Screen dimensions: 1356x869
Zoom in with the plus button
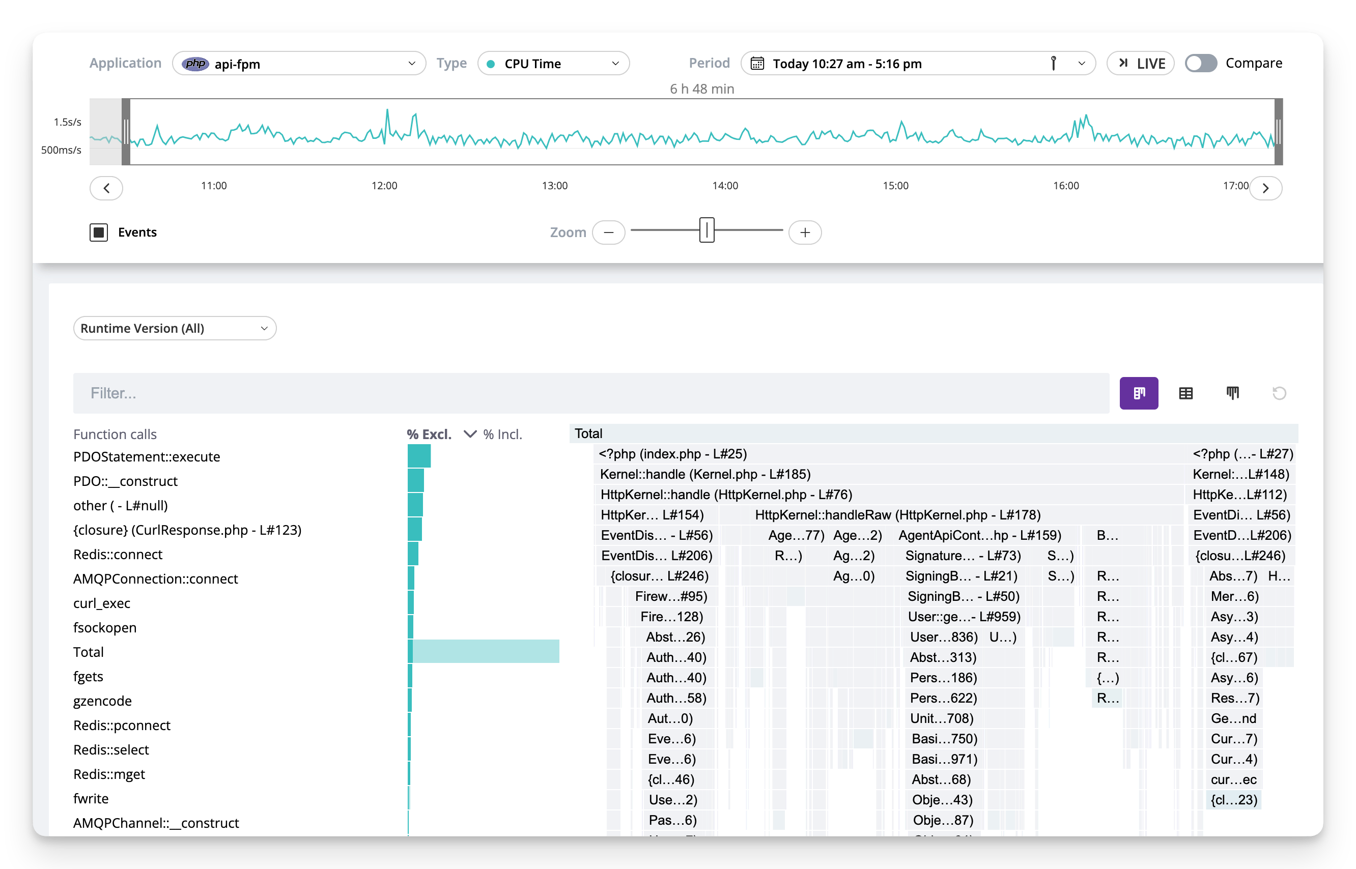[804, 232]
